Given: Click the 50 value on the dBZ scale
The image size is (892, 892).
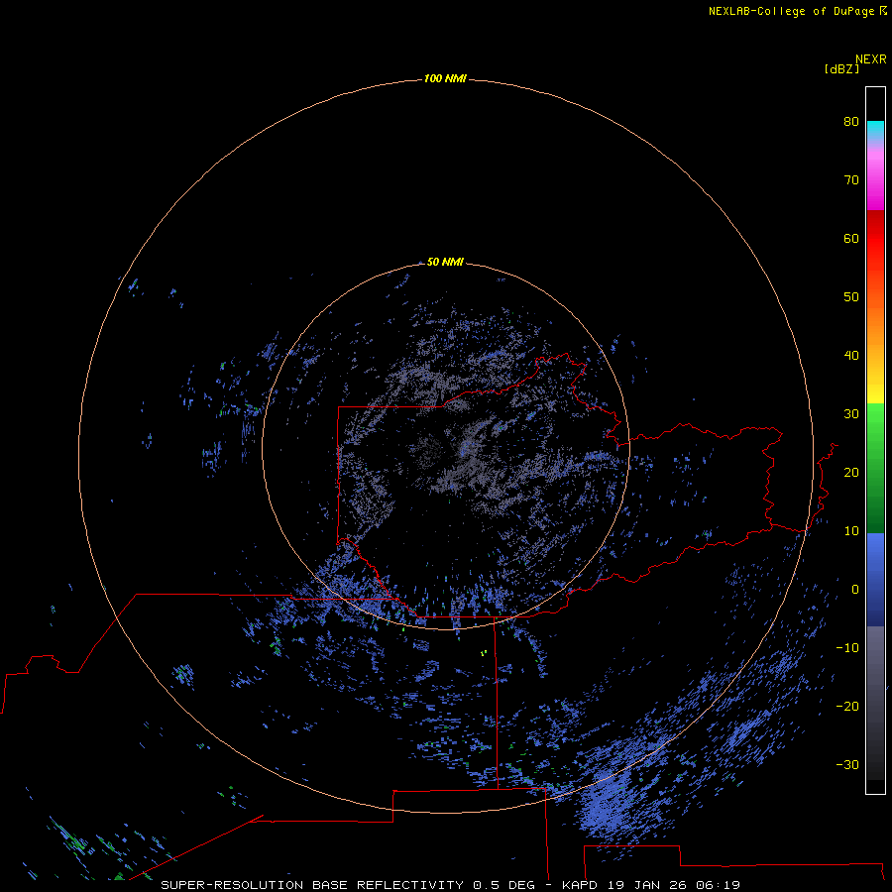Looking at the screenshot, I should (x=851, y=297).
